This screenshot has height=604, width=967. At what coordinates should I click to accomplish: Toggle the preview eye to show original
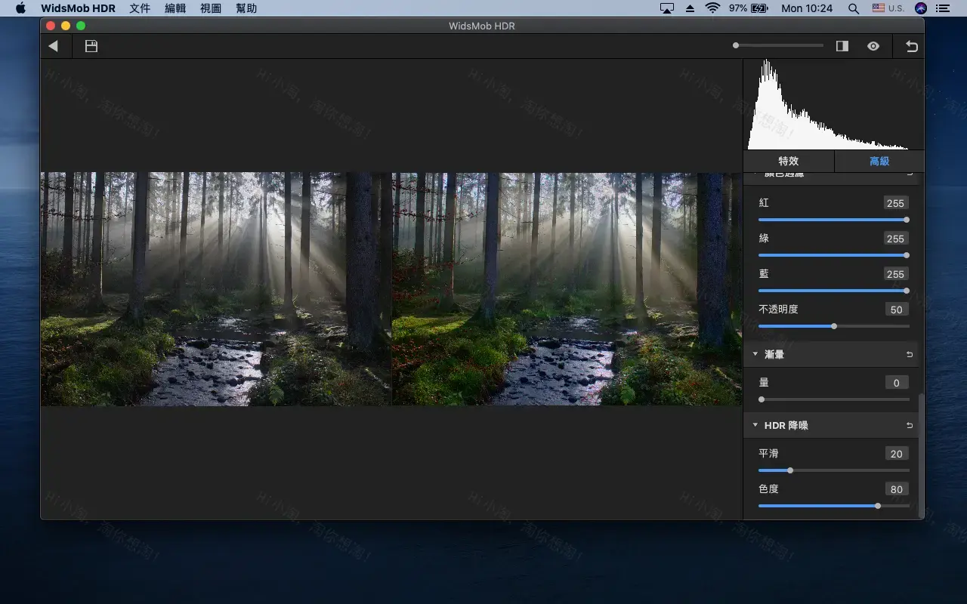tap(873, 46)
